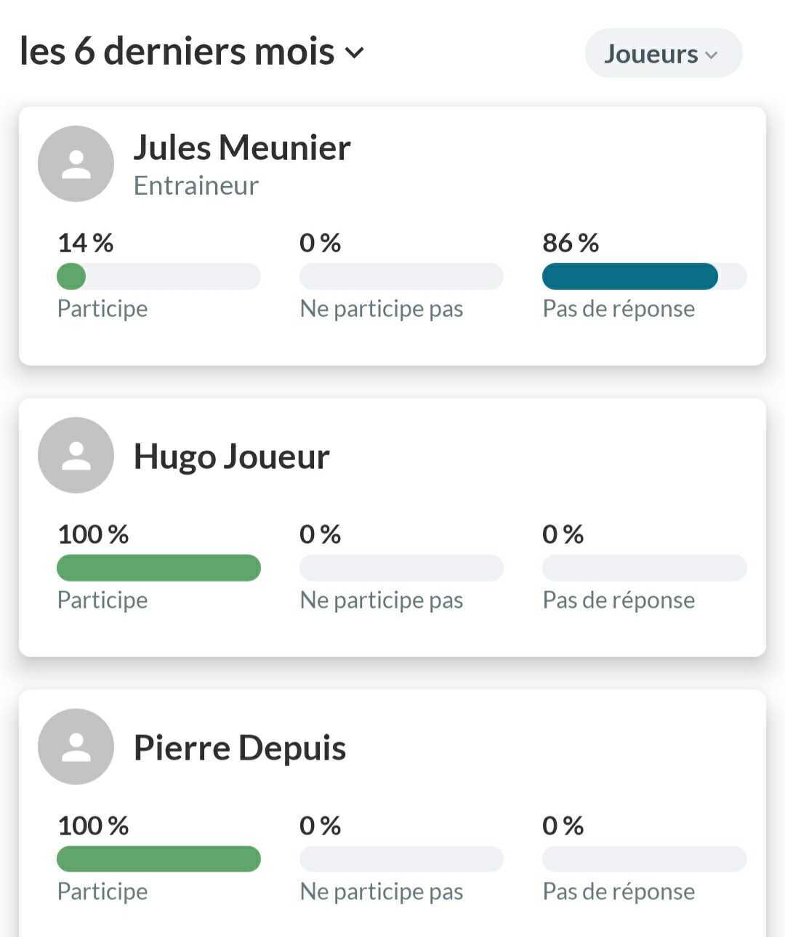The image size is (785, 937).
Task: Open the 'les 6 derniers mois' period dropdown
Action: click(178, 52)
